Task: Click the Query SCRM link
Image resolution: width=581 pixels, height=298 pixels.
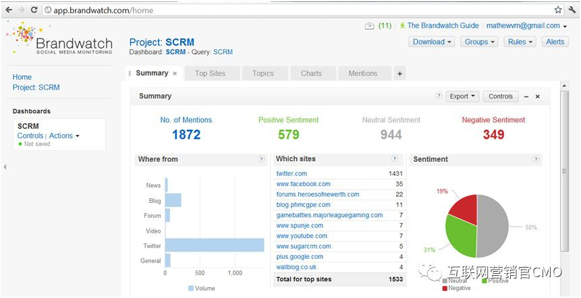Action: tap(223, 52)
